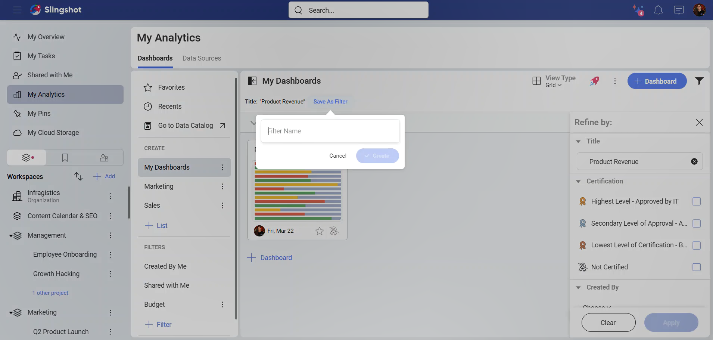Clear the Product Revenue title filter

[694, 161]
